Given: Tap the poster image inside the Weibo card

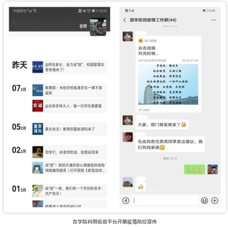Looking at the screenshot, I should [x=168, y=84].
